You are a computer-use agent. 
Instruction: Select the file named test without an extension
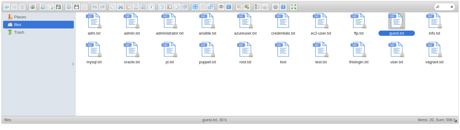tap(283, 53)
